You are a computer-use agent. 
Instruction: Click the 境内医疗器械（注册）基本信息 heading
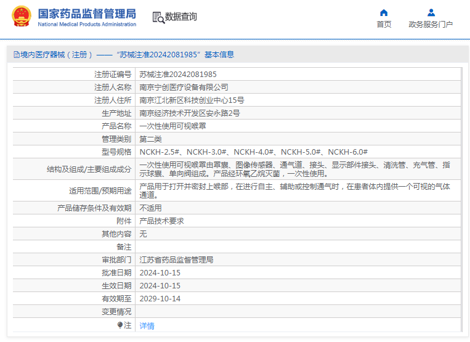point(124,55)
